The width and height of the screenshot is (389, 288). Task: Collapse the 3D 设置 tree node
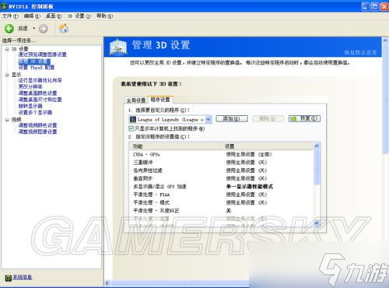coord(7,49)
